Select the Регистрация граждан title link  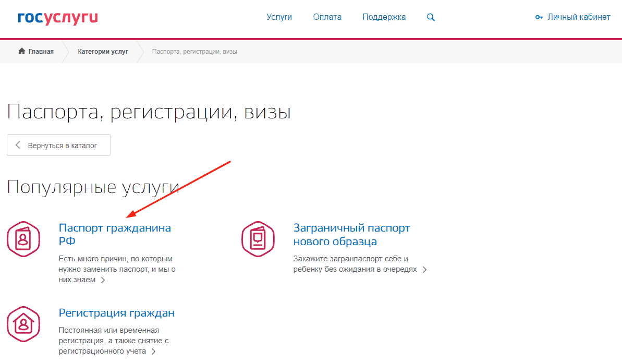116,313
